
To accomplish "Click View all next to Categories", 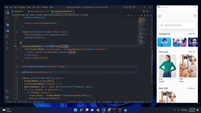I will (x=191, y=34).
